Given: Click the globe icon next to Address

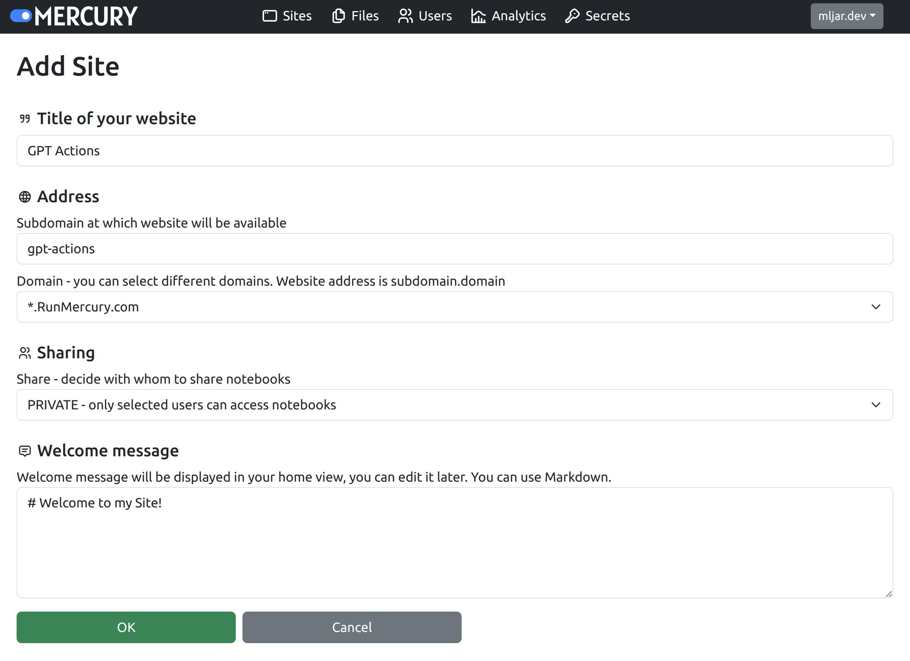Looking at the screenshot, I should click(x=25, y=197).
